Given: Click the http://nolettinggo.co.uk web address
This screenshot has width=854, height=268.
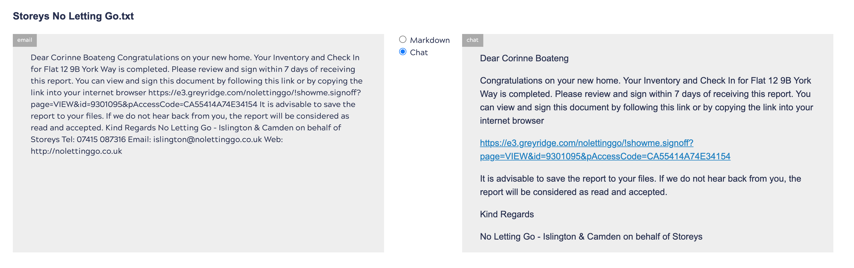Looking at the screenshot, I should (76, 151).
